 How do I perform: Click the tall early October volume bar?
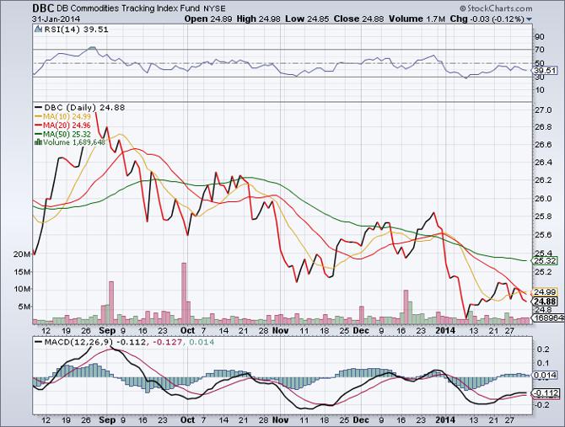tap(184, 293)
